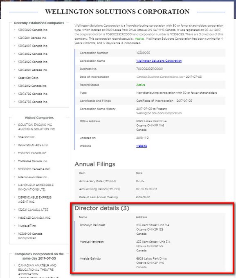This screenshot has height=278, width=236.
Task: Open 13974782 Canada Inc. listing
Action: [33, 94]
